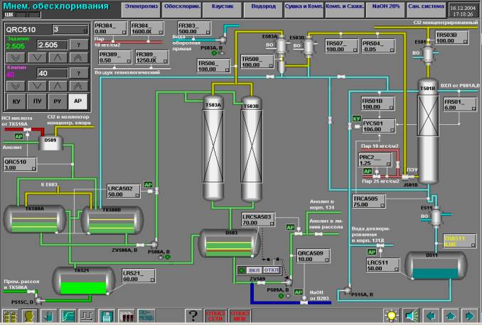Click the light bulb icon
Image resolution: width=482 pixels, height=325 pixels.
[x=391, y=315]
